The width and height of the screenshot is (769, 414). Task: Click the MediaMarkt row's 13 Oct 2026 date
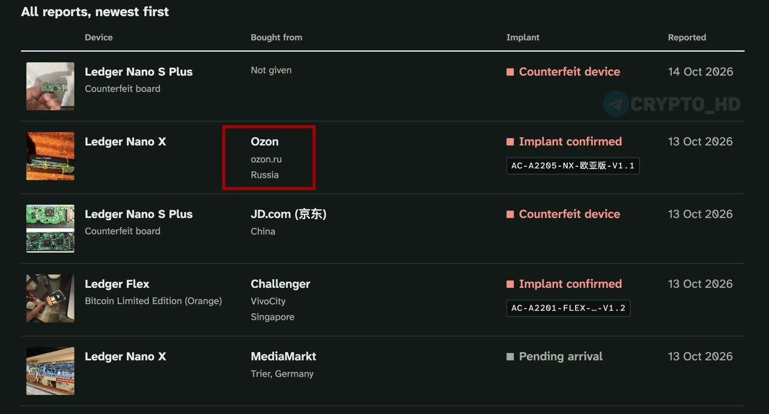click(701, 356)
